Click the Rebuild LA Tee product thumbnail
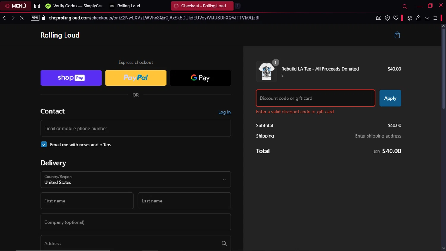Screen dimensions: 446x251 click(x=266, y=71)
